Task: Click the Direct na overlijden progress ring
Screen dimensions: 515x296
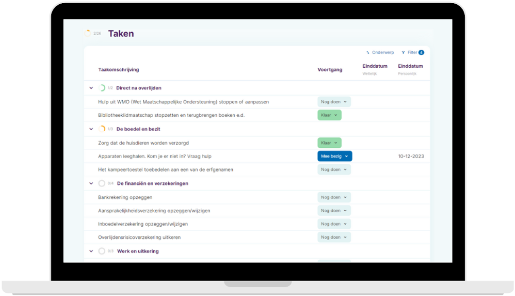Action: pos(102,88)
